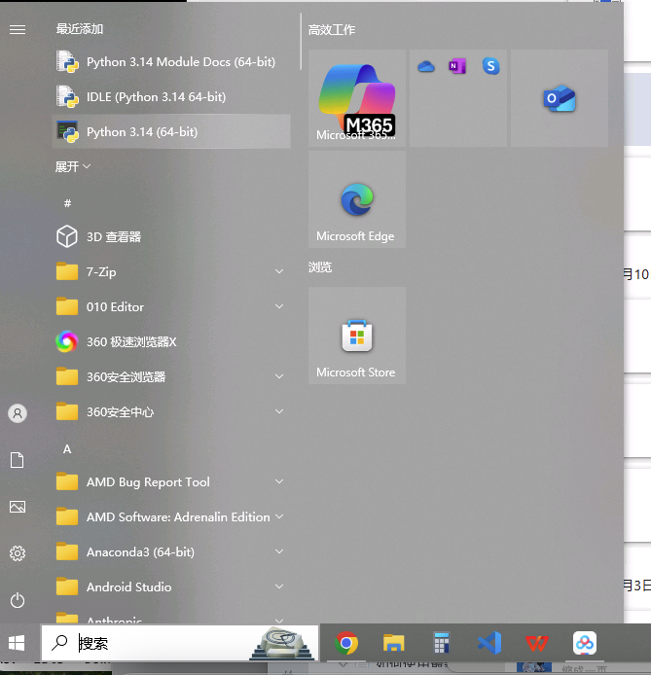This screenshot has height=675, width=651.
Task: Launch Python 3.14 (64-bit) console
Action: [x=171, y=131]
